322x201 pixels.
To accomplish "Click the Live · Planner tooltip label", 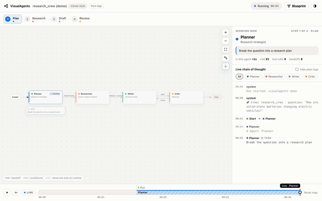I will point(290,186).
